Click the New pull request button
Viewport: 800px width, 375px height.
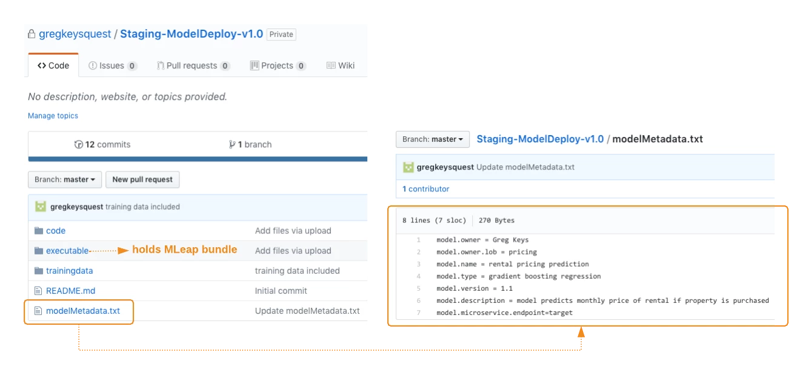[x=142, y=179]
